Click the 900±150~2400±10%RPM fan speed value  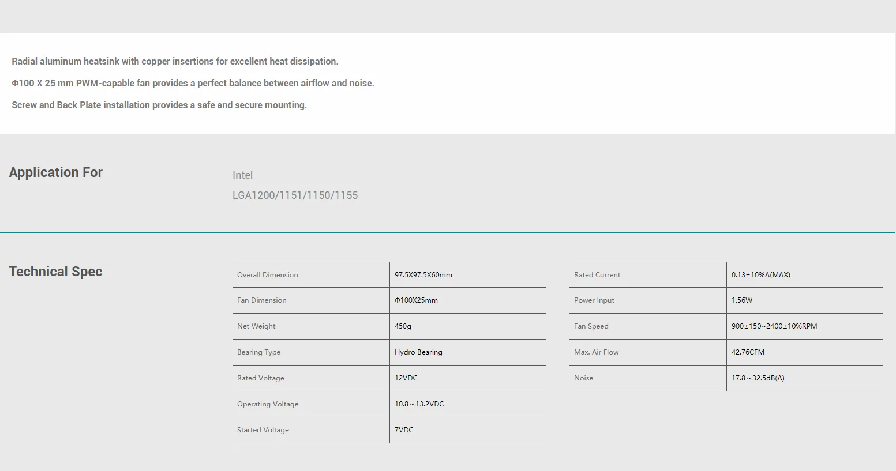pyautogui.click(x=774, y=326)
